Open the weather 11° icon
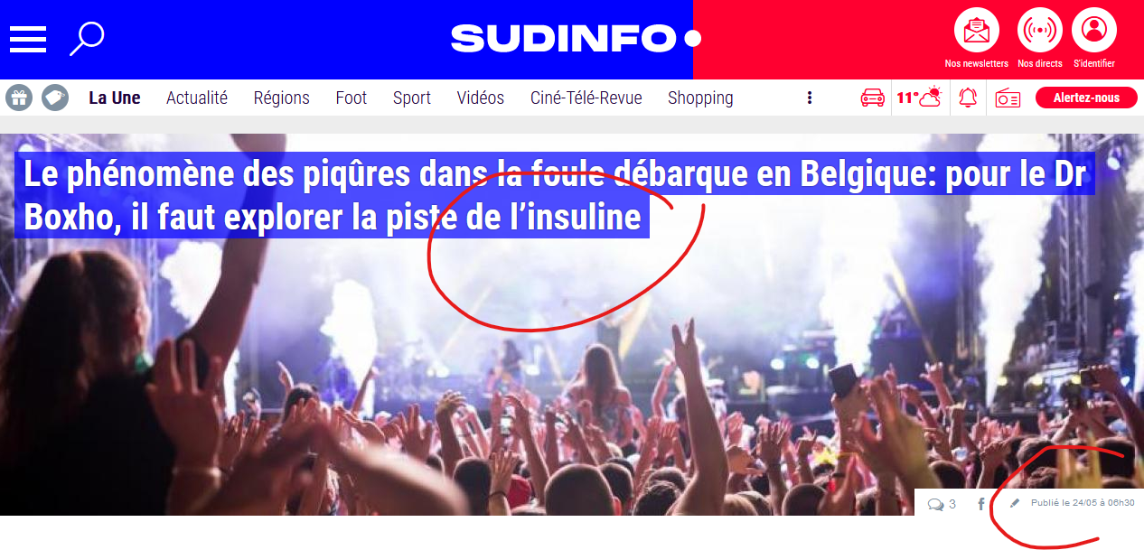 coord(919,98)
